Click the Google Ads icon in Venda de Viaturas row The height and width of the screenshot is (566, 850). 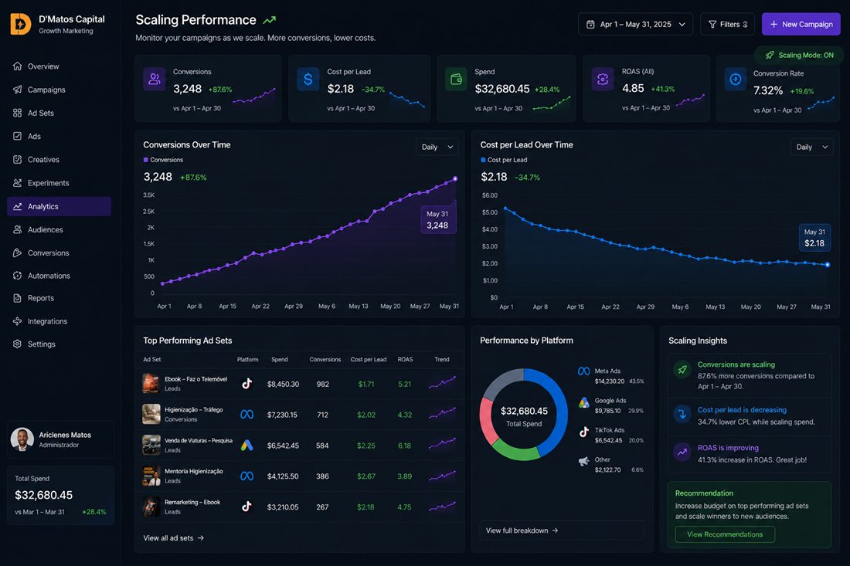coord(246,446)
